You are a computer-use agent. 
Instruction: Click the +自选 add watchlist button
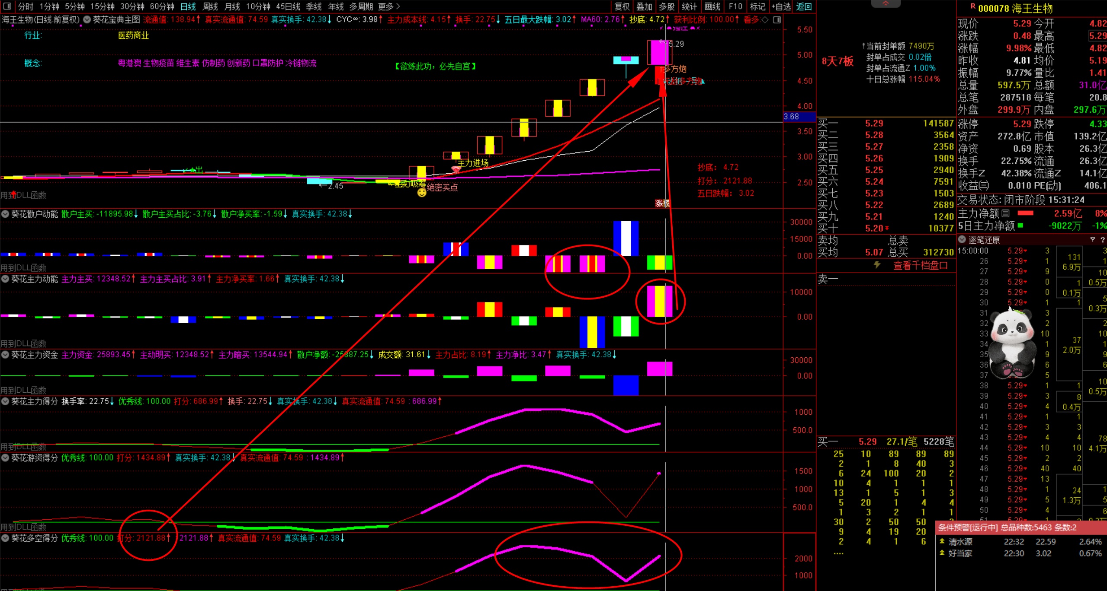pyautogui.click(x=781, y=6)
